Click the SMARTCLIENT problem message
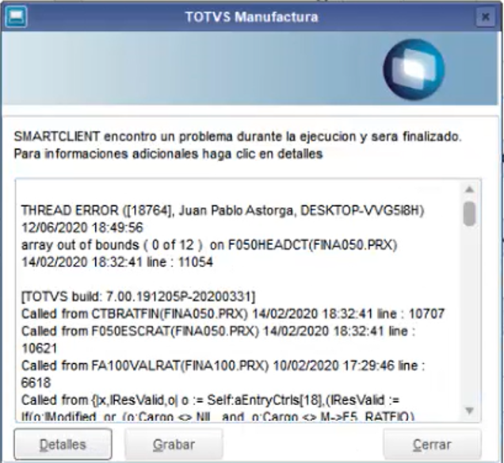Screen dimensions: 504x463 click(238, 136)
